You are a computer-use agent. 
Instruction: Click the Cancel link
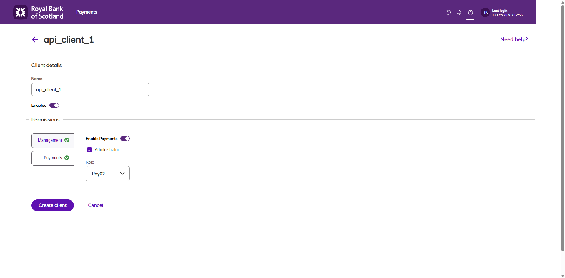coord(96,205)
